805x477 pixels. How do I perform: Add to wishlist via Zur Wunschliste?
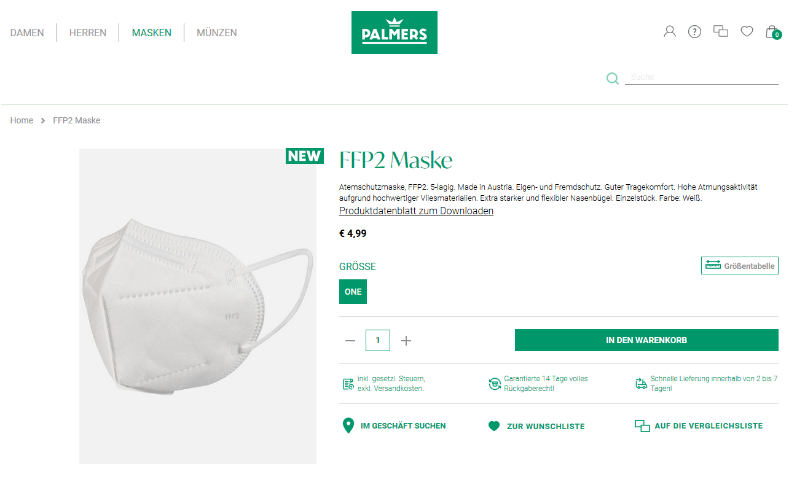pyautogui.click(x=536, y=426)
